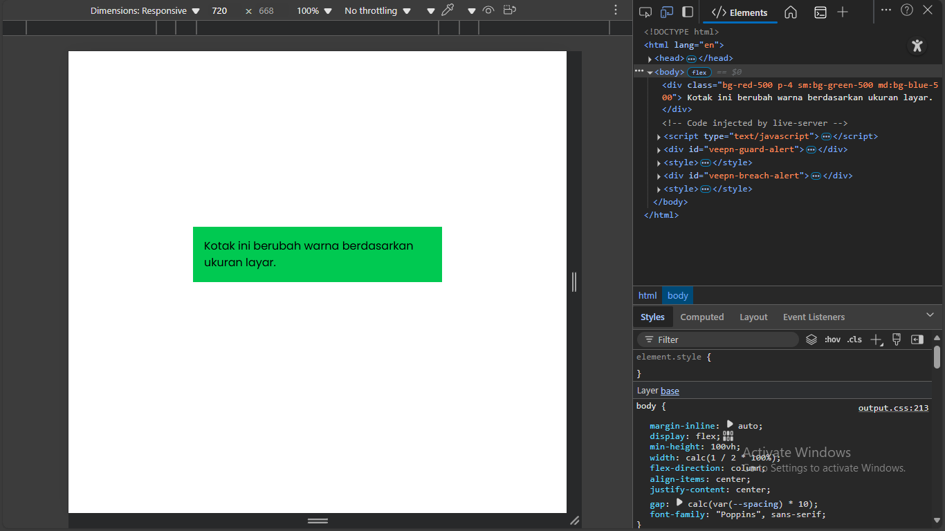
Task: Open the flexbox editor icon beside display
Action: pyautogui.click(x=728, y=436)
